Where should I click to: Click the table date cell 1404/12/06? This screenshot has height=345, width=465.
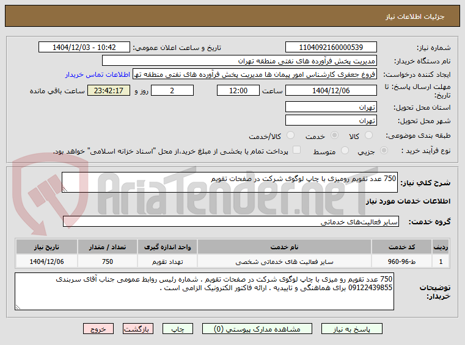[x=46, y=261]
